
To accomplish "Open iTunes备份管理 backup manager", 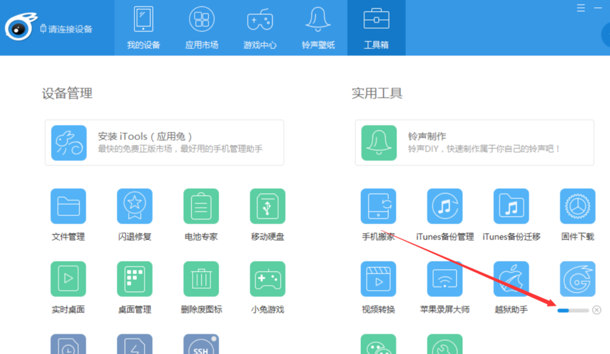I will tap(445, 206).
